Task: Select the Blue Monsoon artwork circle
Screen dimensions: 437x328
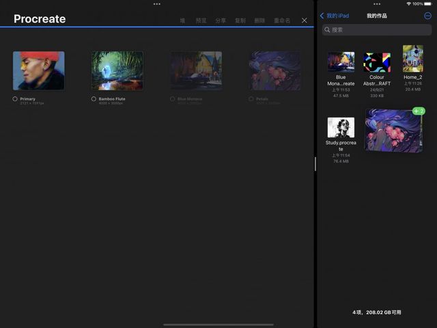Action: 172,98
